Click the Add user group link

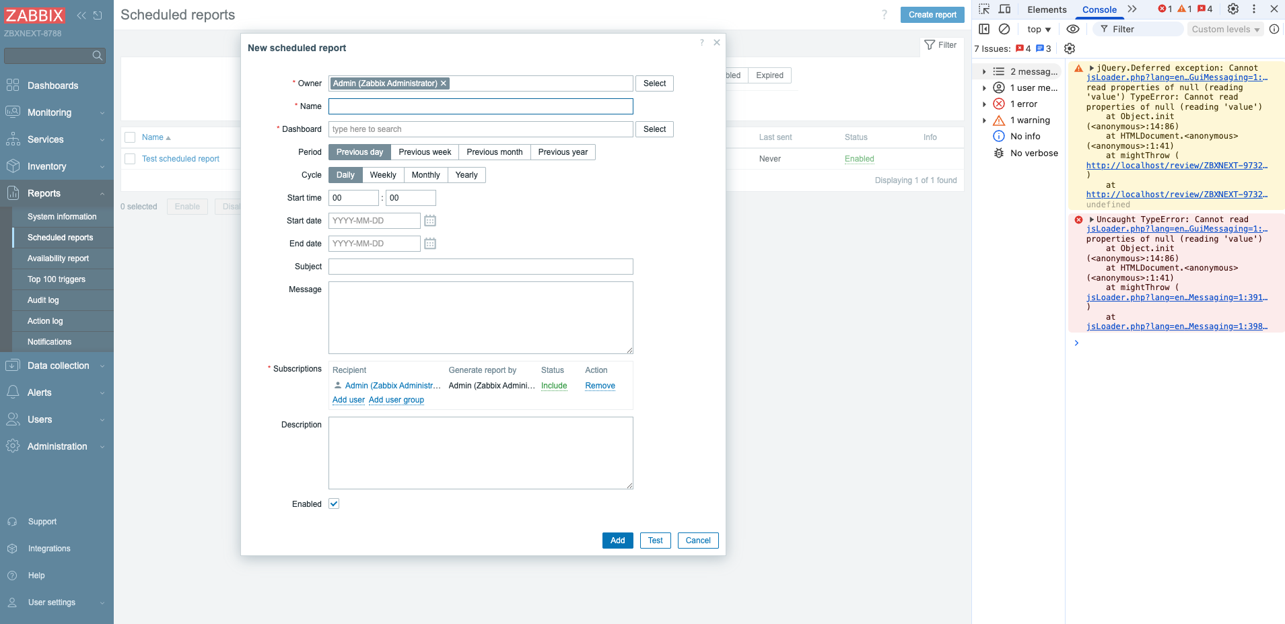[396, 400]
